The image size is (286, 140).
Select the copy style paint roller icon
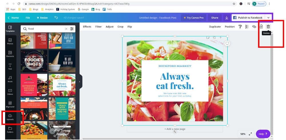pyautogui.click(x=240, y=27)
